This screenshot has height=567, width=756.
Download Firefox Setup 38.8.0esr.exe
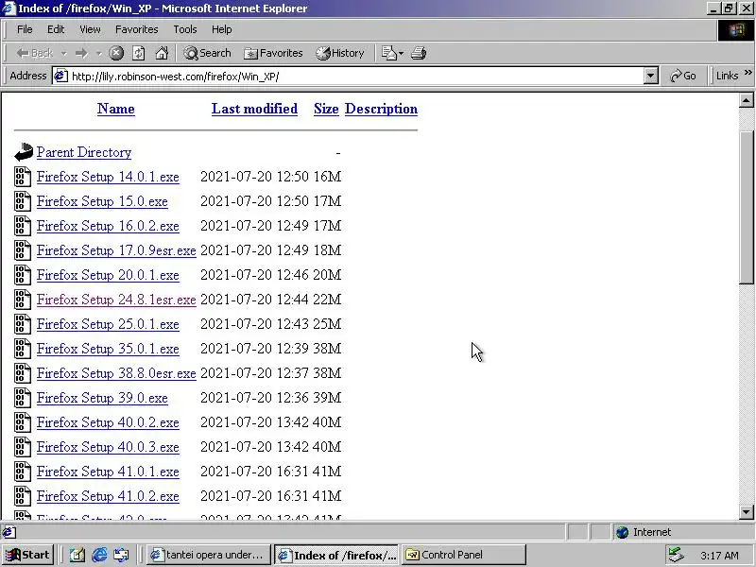tap(116, 373)
